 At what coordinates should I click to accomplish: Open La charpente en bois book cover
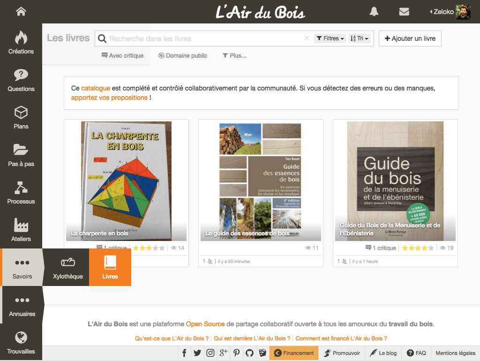pyautogui.click(x=126, y=181)
